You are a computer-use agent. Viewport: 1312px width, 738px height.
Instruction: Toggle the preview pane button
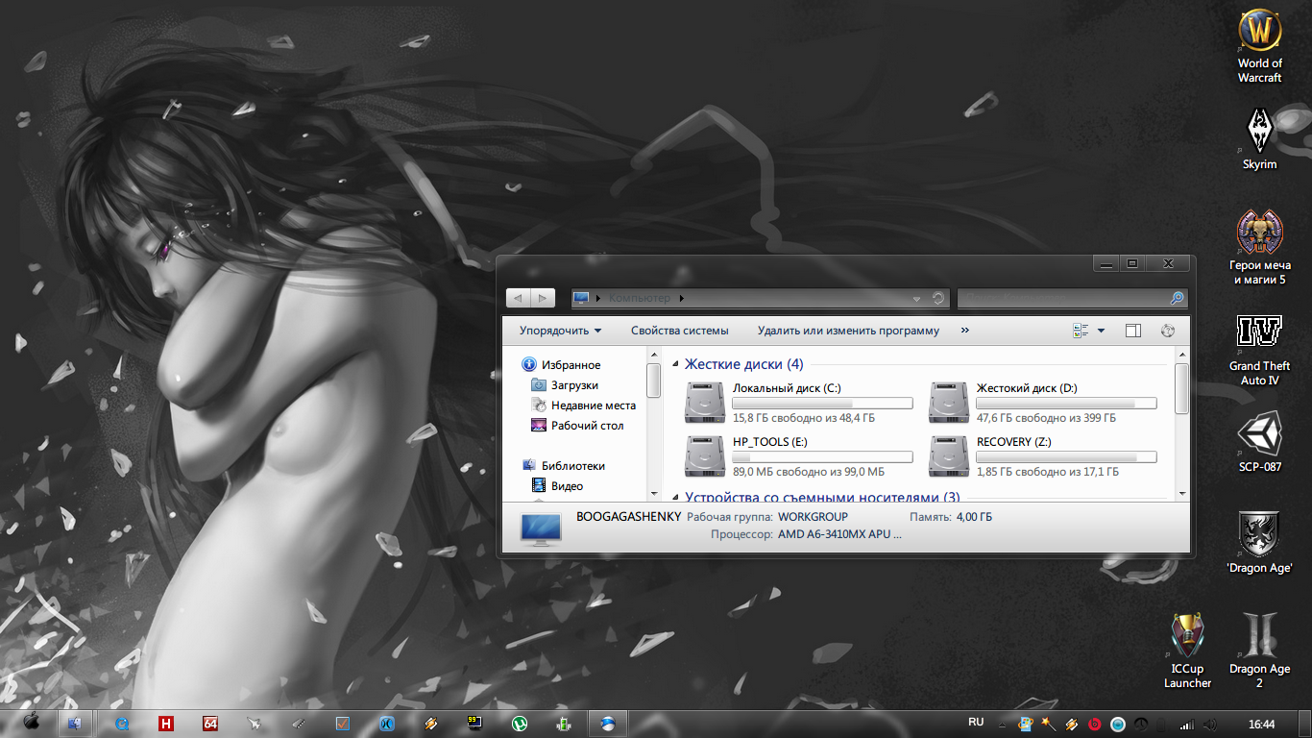1133,331
